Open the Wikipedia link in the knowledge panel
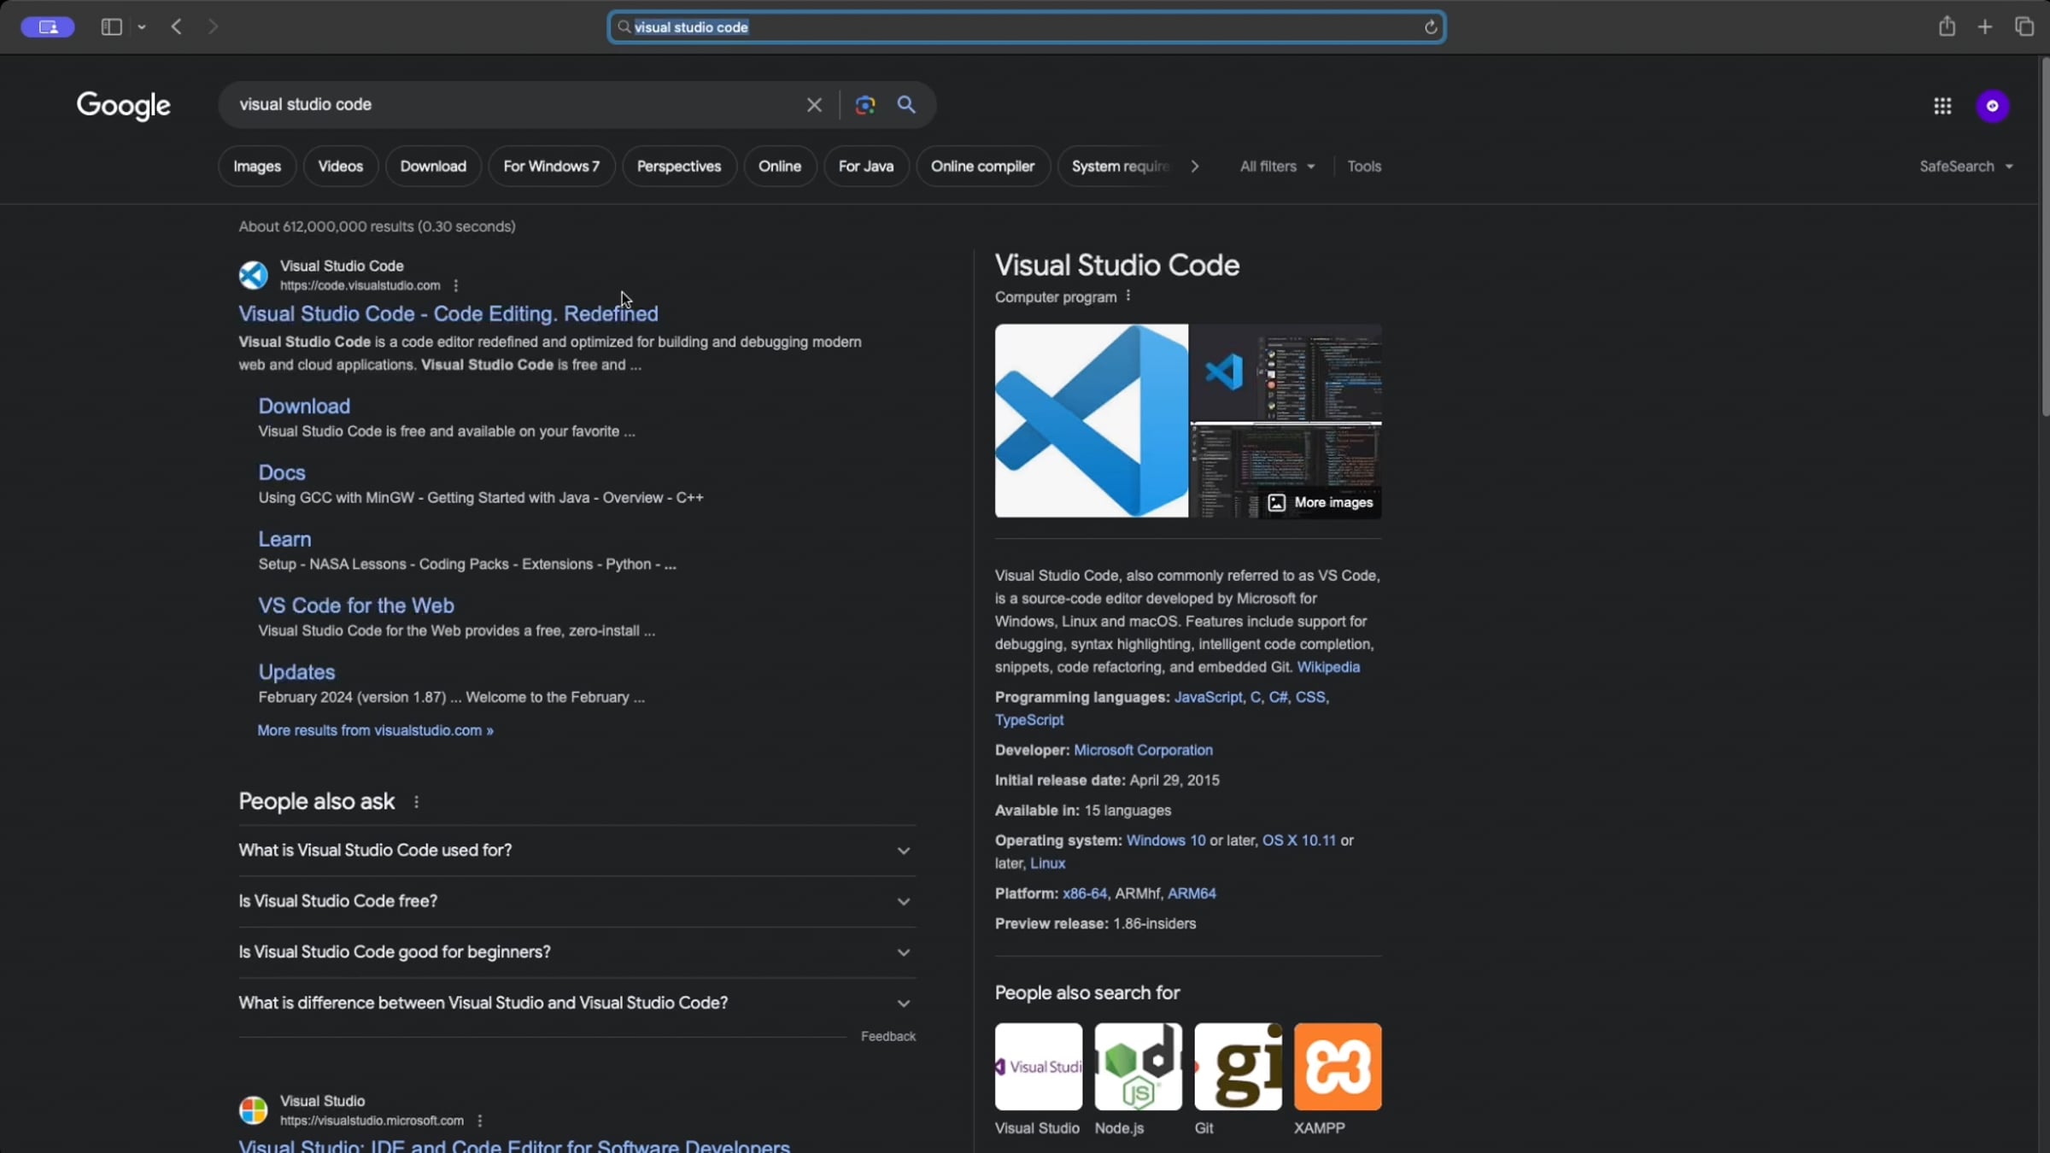The width and height of the screenshot is (2050, 1153). pyautogui.click(x=1329, y=667)
